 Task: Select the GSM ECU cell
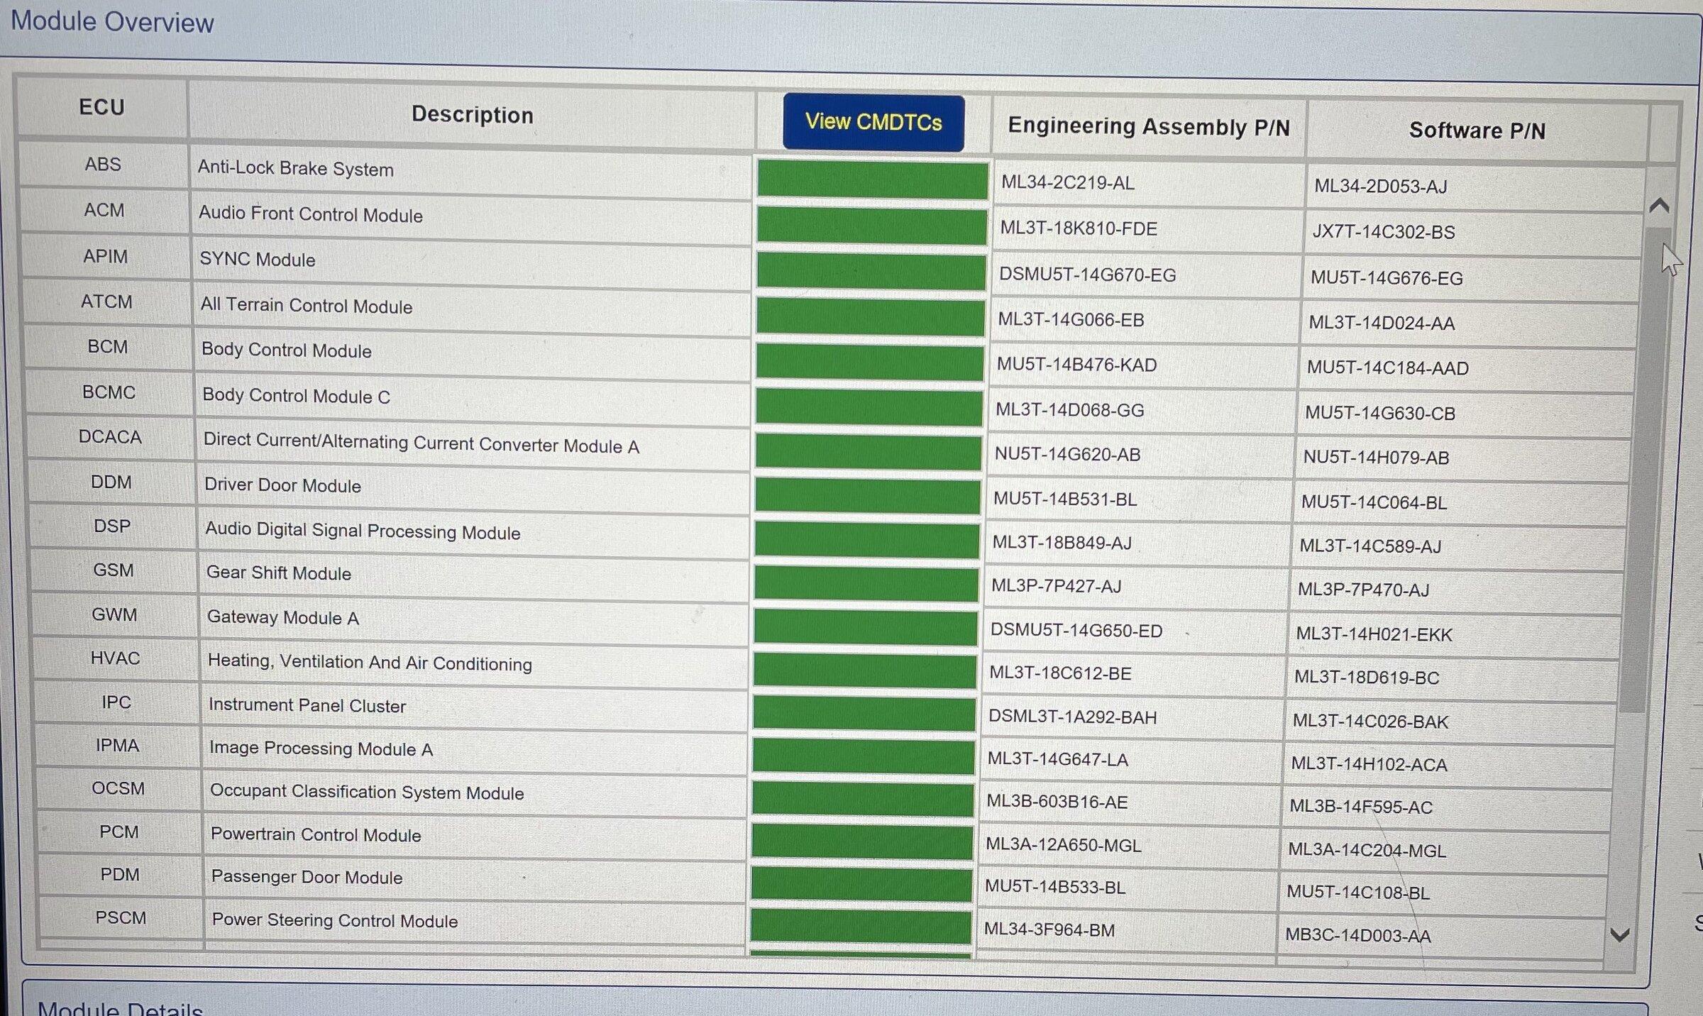point(114,570)
